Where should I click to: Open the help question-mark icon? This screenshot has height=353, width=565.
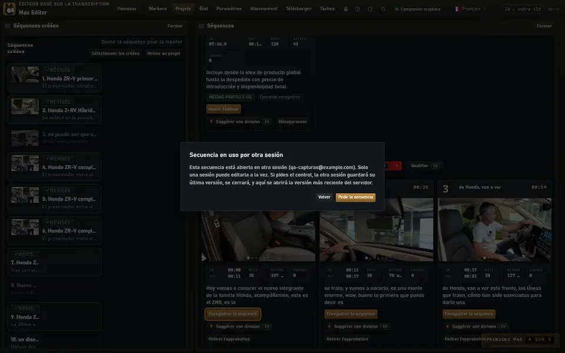coord(357,9)
